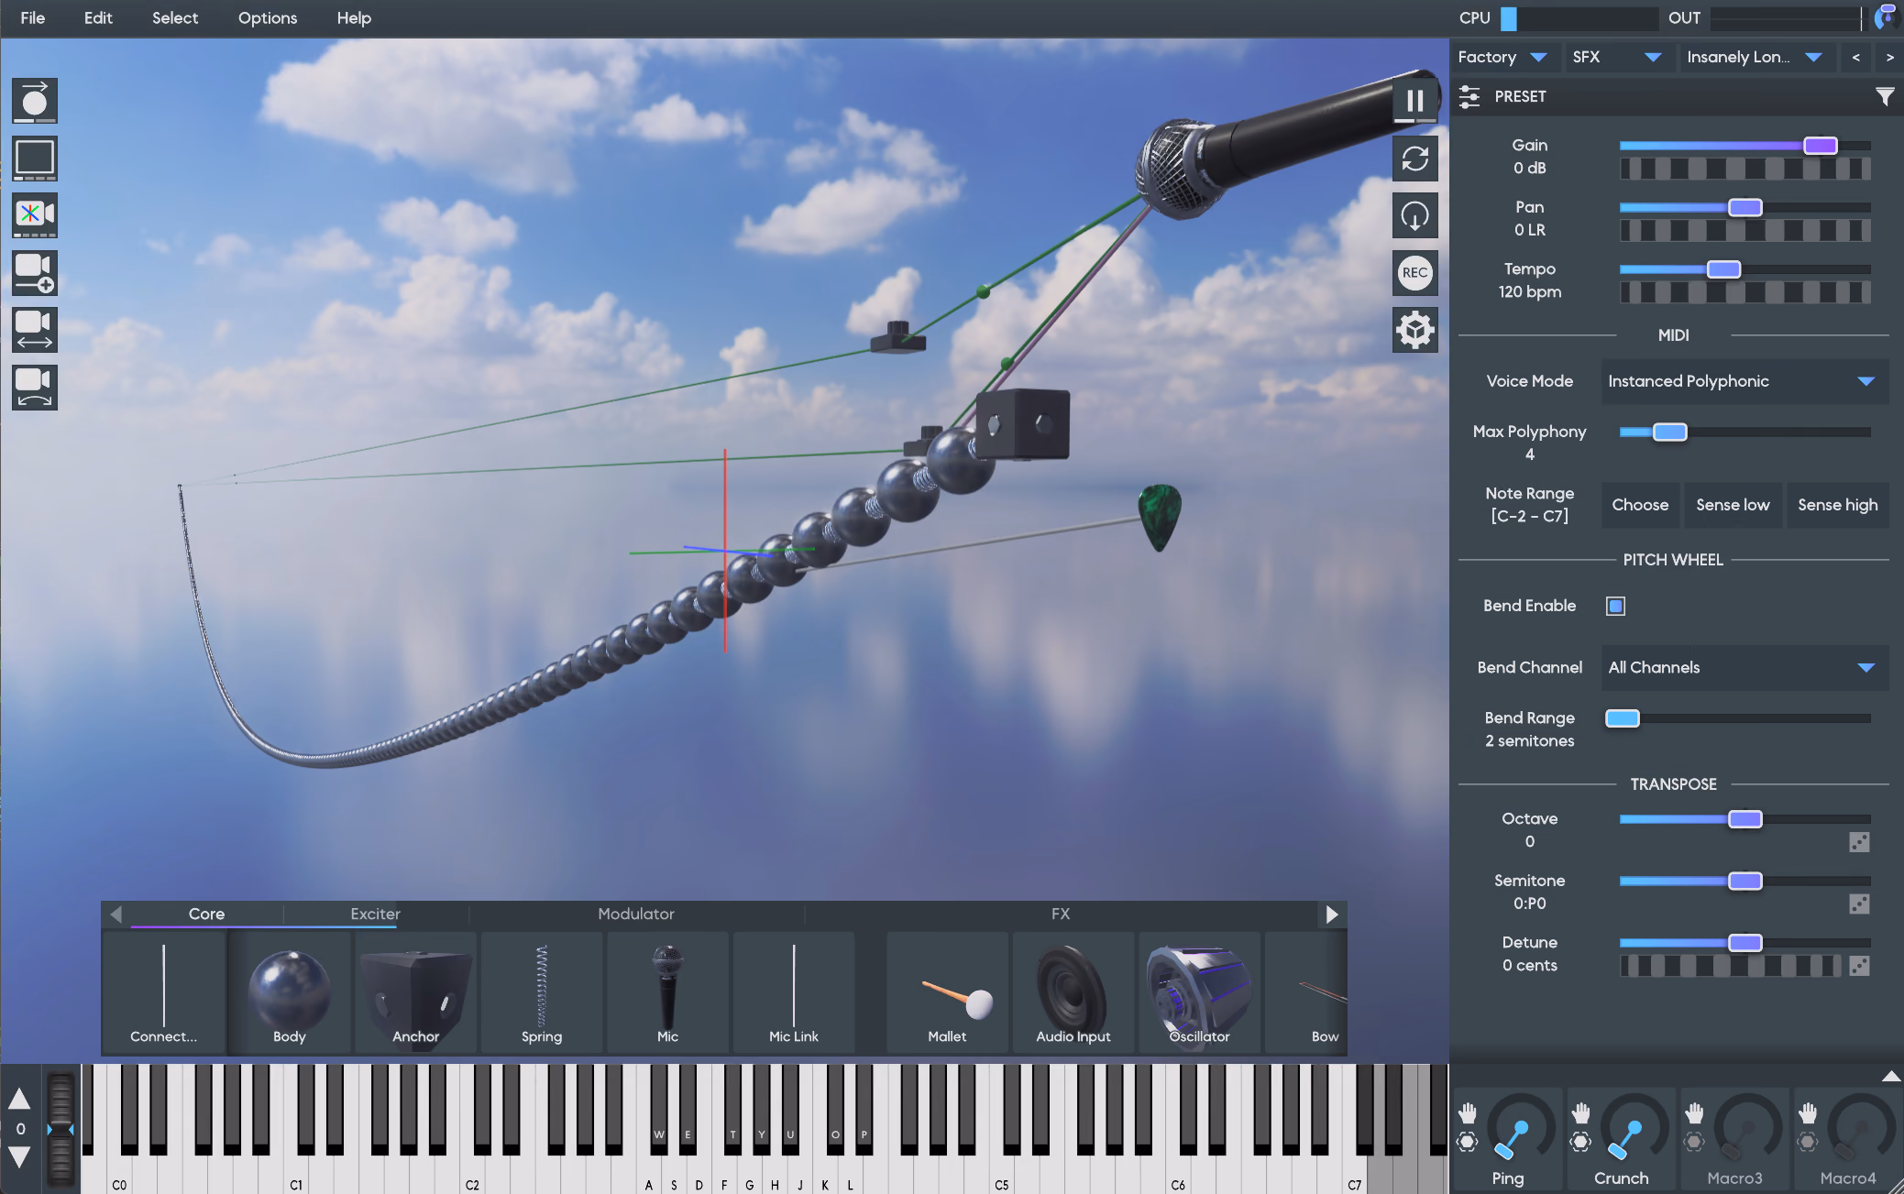1904x1194 pixels.
Task: Click the target icon beside Macro3 knob
Action: [1694, 1142]
